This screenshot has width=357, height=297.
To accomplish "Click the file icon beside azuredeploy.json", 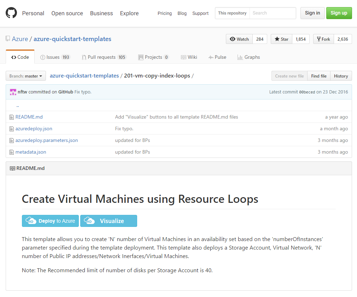I will point(12,129).
